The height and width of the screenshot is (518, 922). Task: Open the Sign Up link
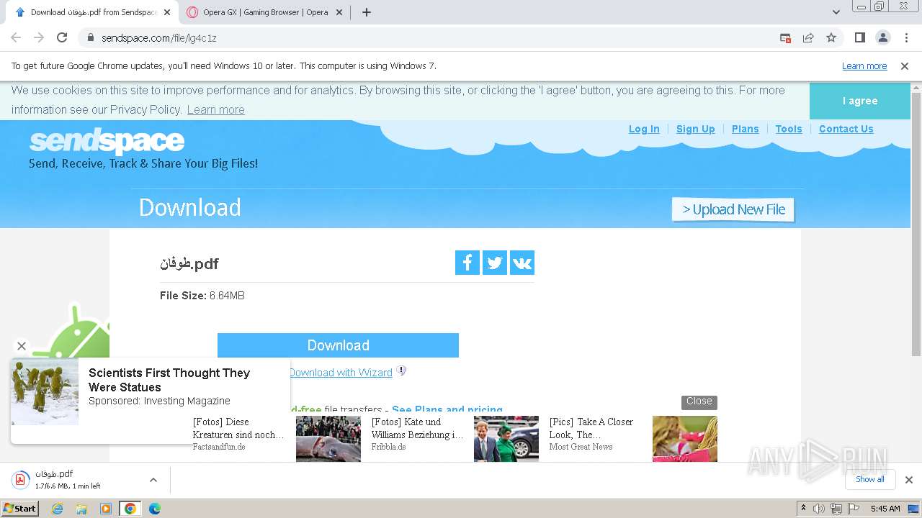click(x=696, y=129)
